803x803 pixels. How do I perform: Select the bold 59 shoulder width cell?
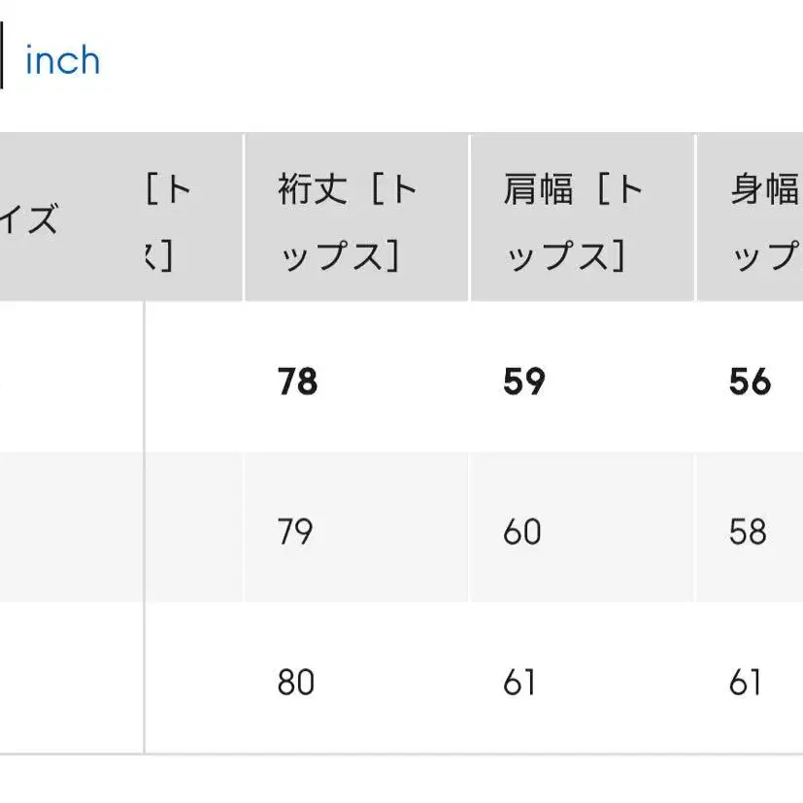click(524, 382)
